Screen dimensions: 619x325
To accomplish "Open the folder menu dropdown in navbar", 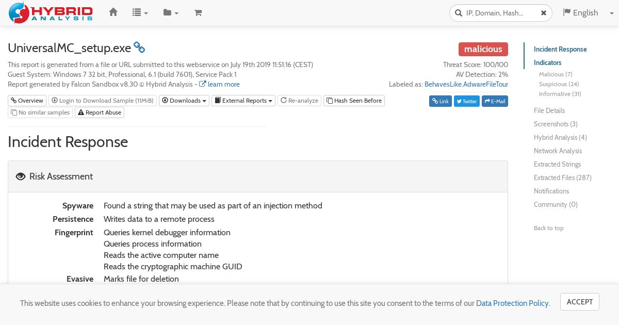I will 171,13.
